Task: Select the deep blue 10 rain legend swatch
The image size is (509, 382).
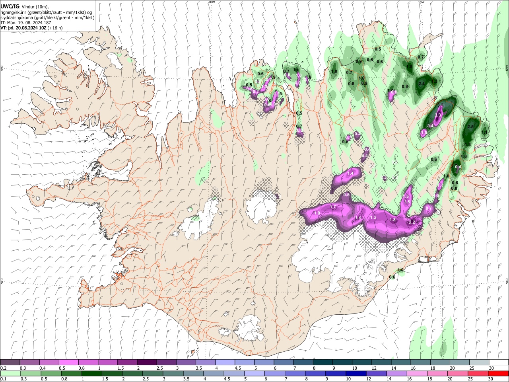Action: (356, 373)
